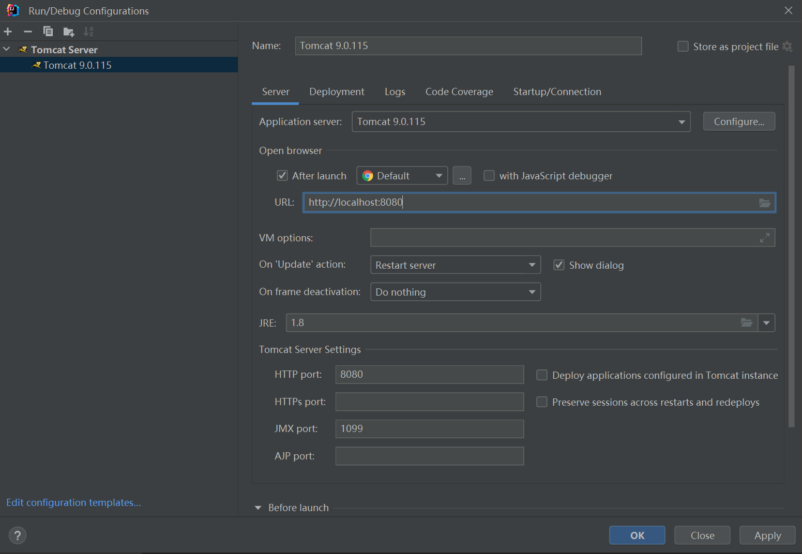Click the empty AJP port field
Viewport: 802px width, 554px height.
coord(430,456)
